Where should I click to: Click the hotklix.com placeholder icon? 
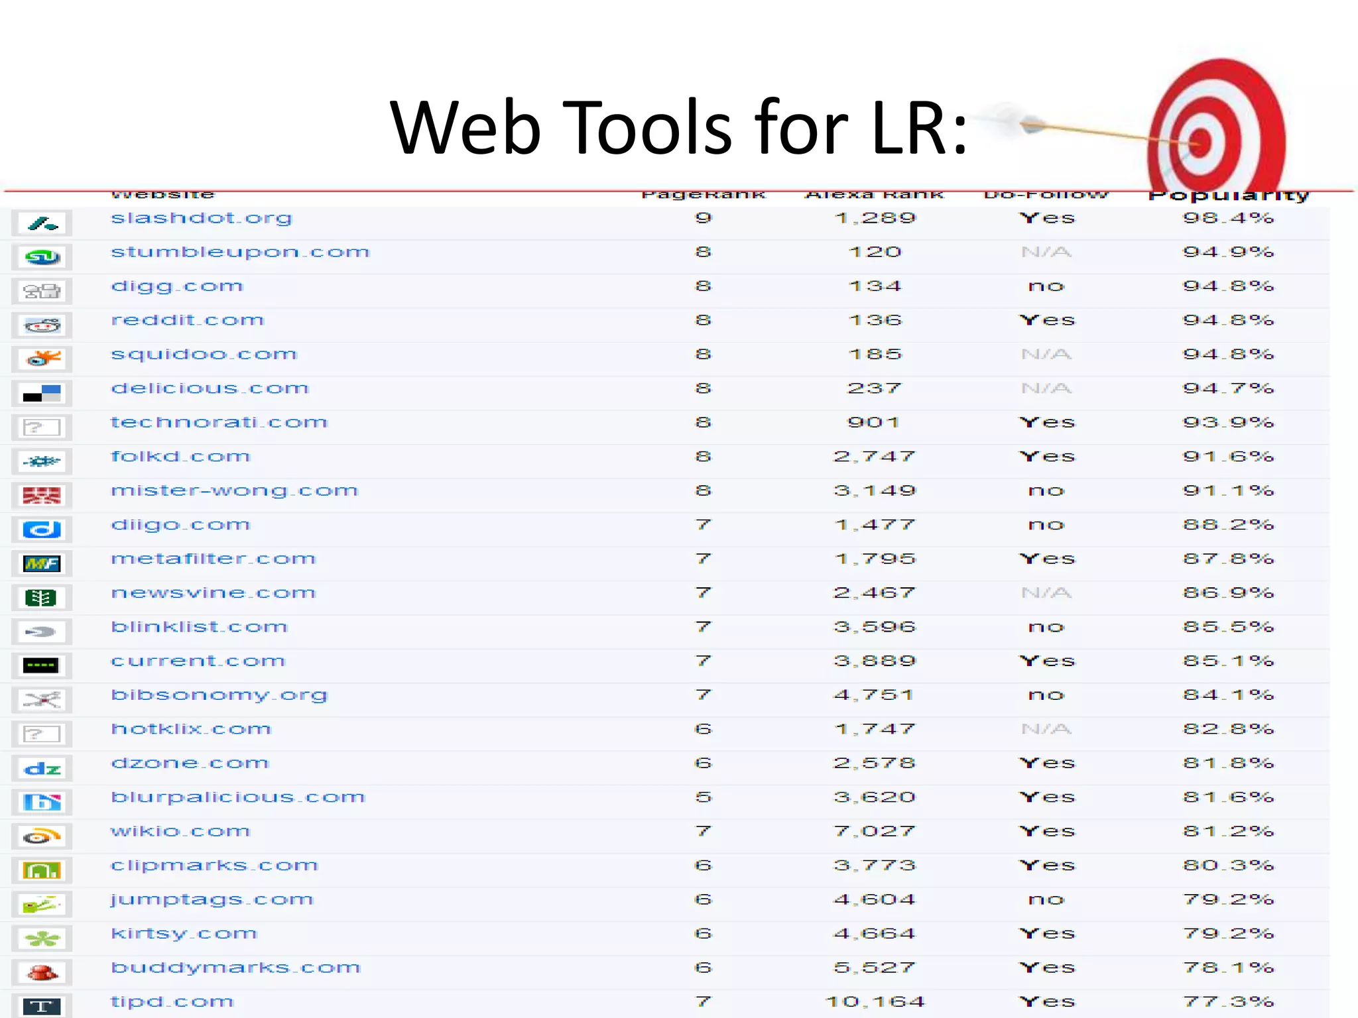tap(42, 734)
